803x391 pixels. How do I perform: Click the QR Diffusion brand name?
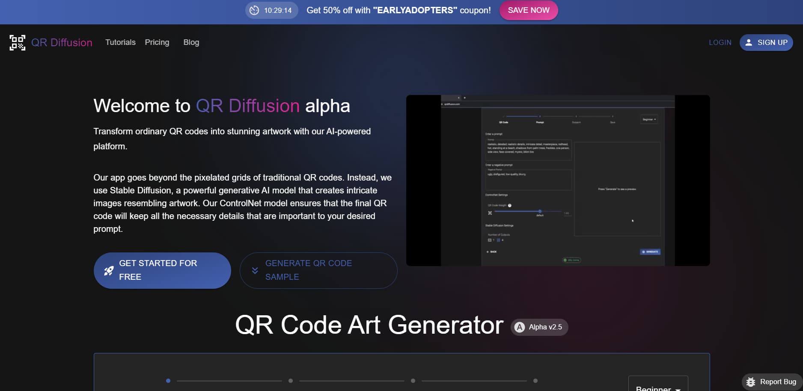62,42
